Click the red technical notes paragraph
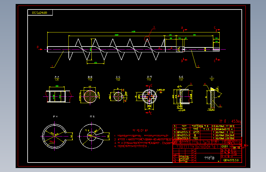 coord(144,141)
